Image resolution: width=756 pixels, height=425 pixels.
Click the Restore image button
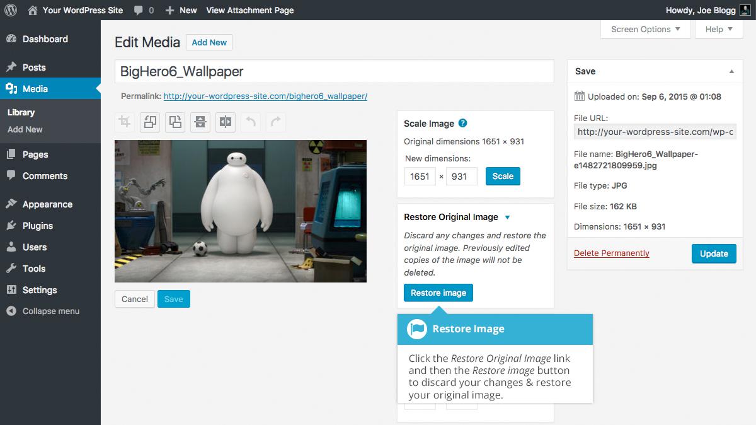pos(438,293)
